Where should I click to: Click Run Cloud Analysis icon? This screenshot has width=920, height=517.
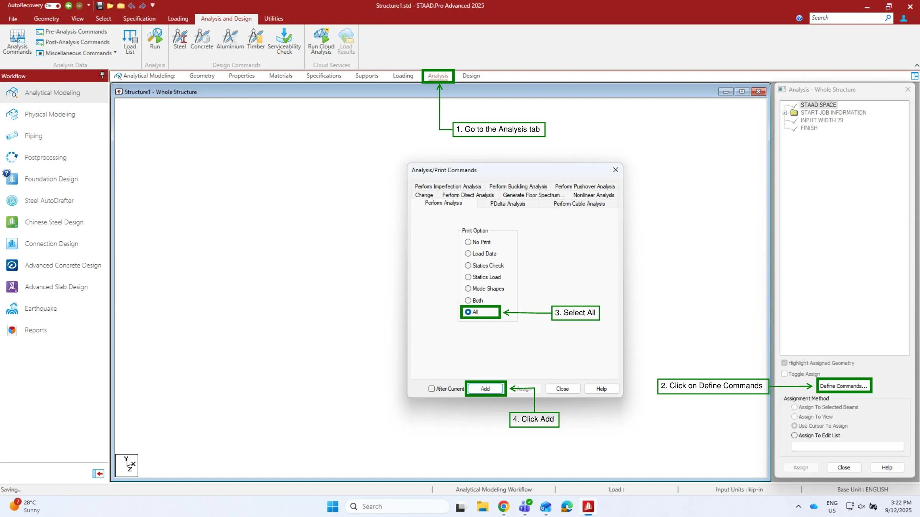pos(321,40)
